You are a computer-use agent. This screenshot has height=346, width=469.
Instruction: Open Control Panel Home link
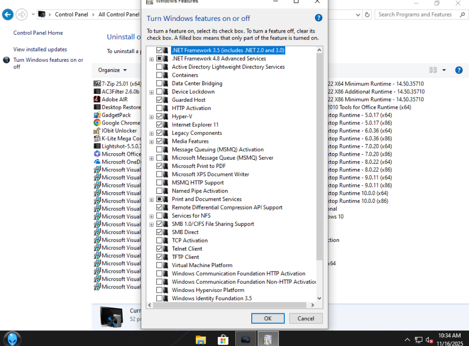[x=38, y=33]
